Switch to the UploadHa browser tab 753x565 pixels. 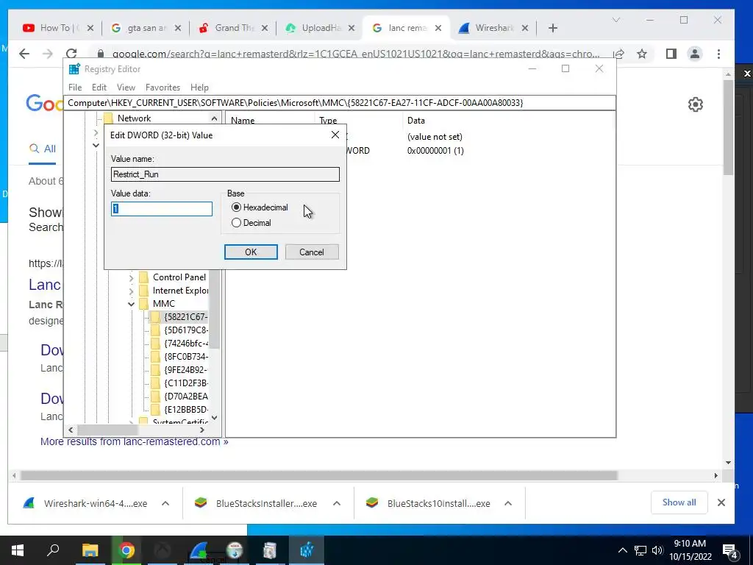(319, 28)
